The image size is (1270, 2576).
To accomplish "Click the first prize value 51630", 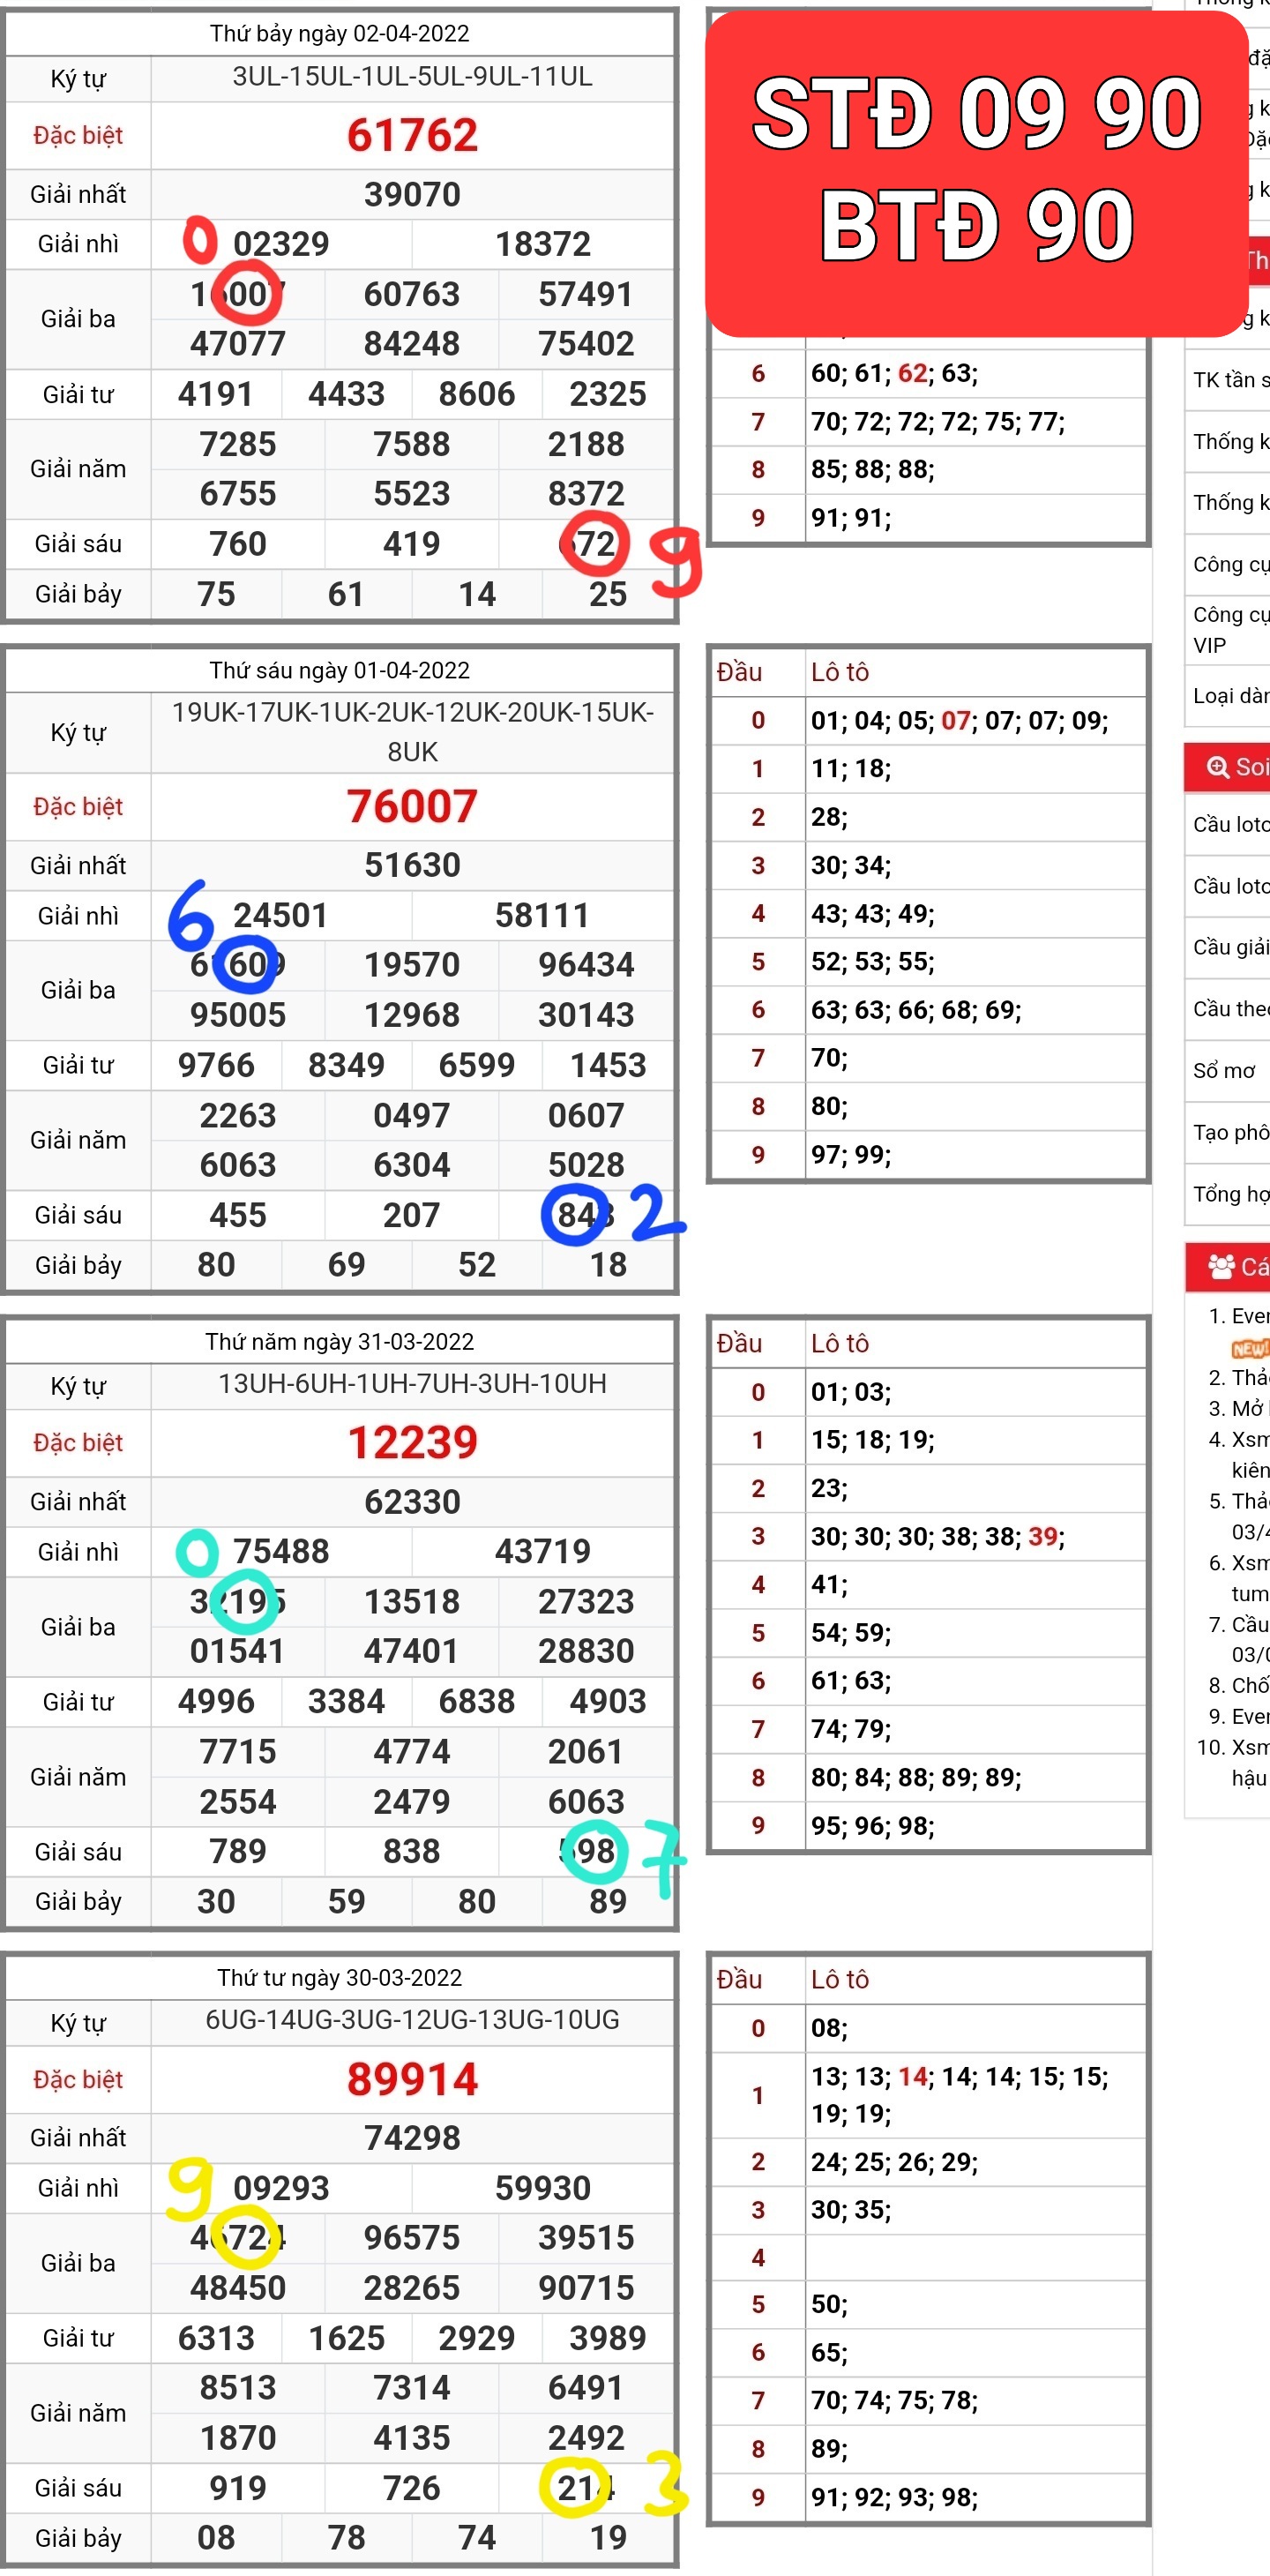I will pos(412,865).
